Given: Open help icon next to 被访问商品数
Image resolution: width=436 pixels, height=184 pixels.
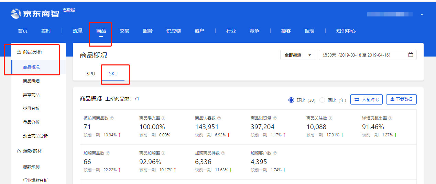Looking at the screenshot, I should pyautogui.click(x=112, y=118).
